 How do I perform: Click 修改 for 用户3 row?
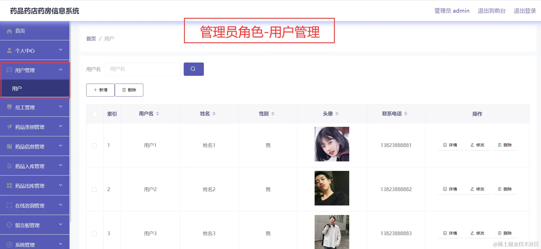[x=477, y=233]
